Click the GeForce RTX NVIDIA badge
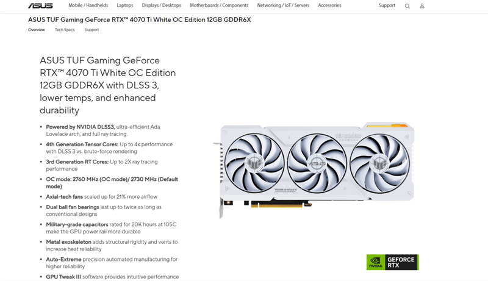Viewport: 488px width, 281px height. click(x=392, y=262)
